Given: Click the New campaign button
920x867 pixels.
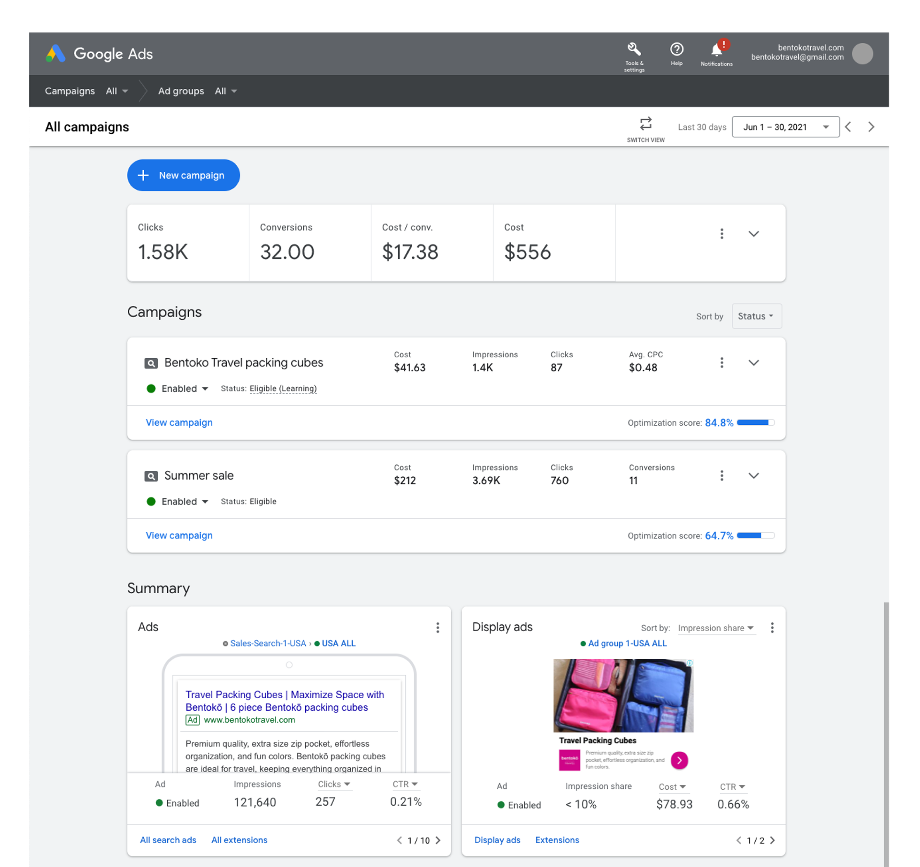Looking at the screenshot, I should click(184, 176).
